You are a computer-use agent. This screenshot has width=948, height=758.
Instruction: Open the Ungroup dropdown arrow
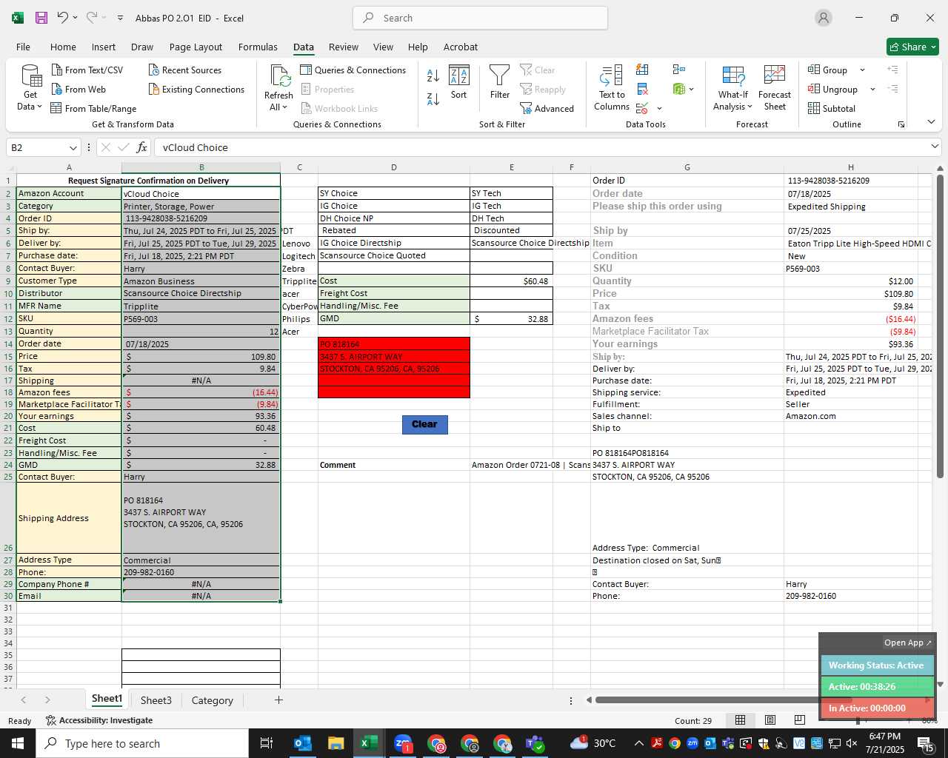point(872,90)
